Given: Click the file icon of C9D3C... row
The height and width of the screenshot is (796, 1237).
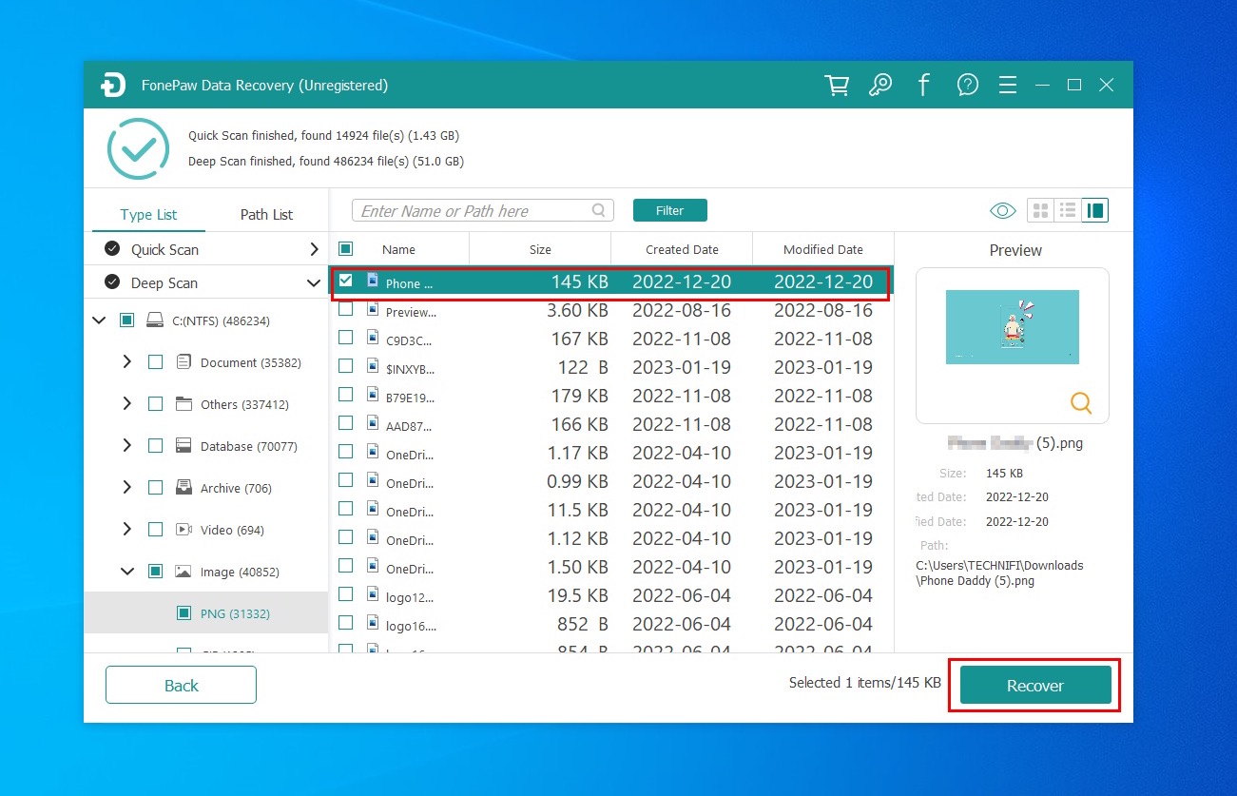Looking at the screenshot, I should coord(373,338).
